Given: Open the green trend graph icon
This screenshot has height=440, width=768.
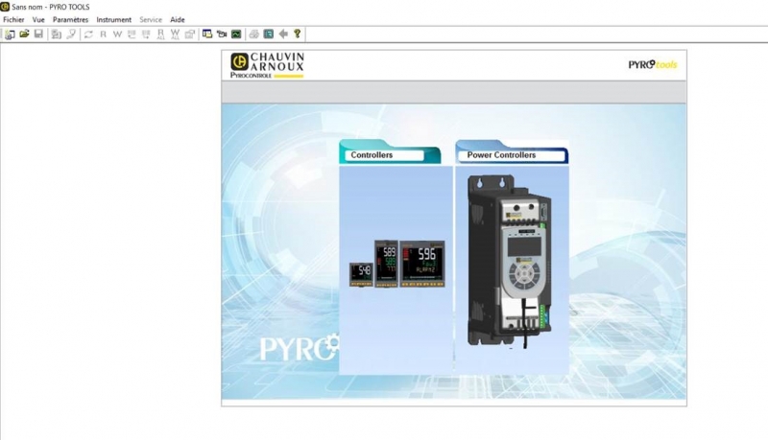Looking at the screenshot, I should coord(236,35).
